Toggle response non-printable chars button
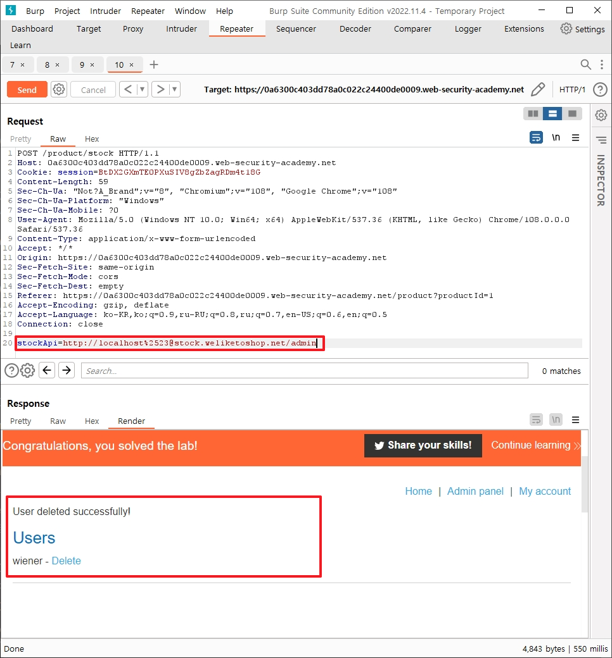The width and height of the screenshot is (612, 658). 556,419
